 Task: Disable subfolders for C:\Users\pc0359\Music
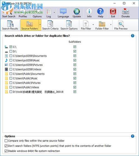click(75, 60)
